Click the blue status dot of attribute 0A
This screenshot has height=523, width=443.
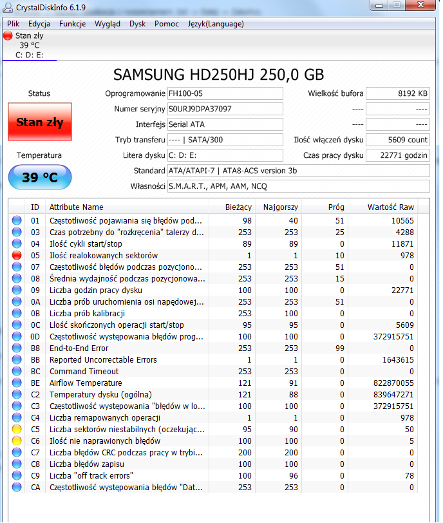click(x=17, y=302)
